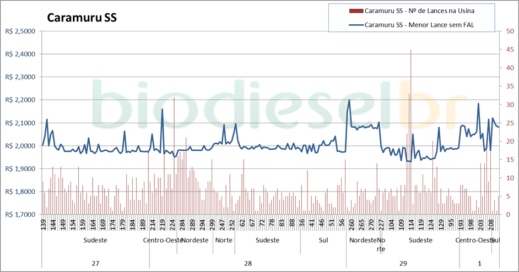Image resolution: width=519 pixels, height=272 pixels.
Task: Click the chart title Caramuru SS
Action: 82,18
